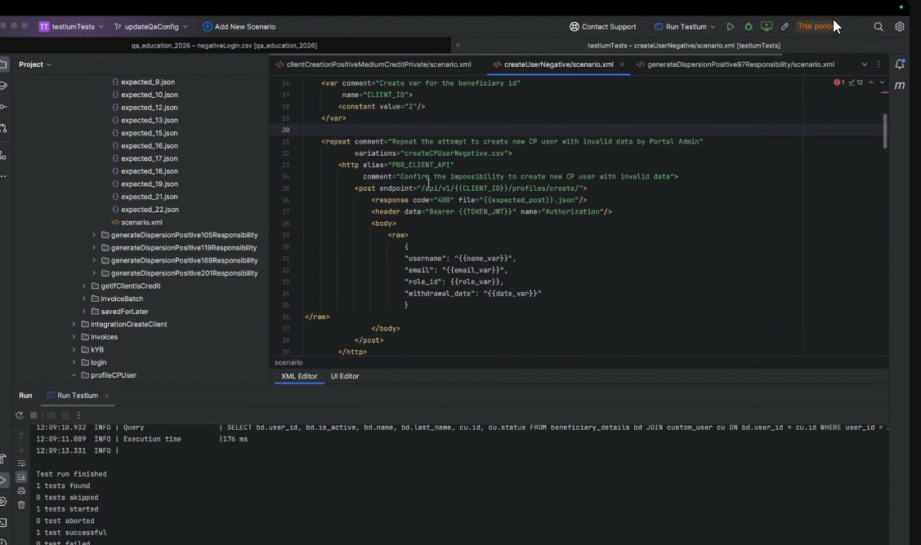
Task: Rerun the test with the rerun icon
Action: (20, 415)
